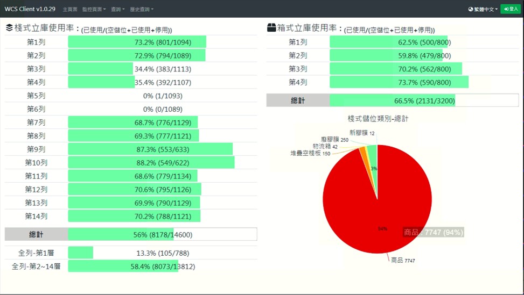Click the 72.9% (794/1089) usage bar
The image size is (524, 295).
137,56
